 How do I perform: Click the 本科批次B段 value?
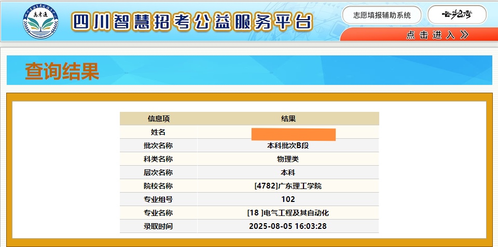[x=288, y=146]
